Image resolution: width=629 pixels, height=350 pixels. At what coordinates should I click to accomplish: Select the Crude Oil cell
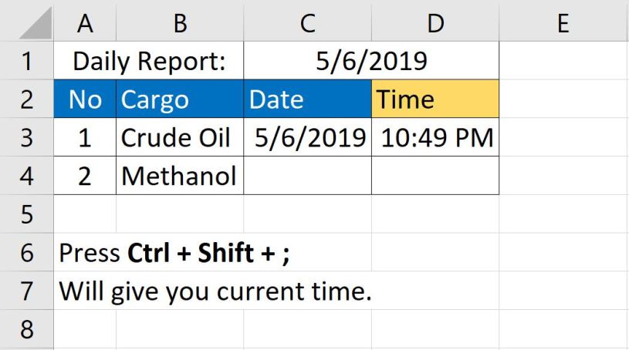[x=179, y=138]
